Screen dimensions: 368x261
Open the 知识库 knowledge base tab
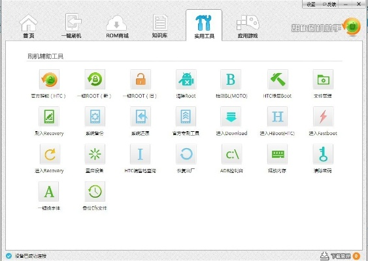pyautogui.click(x=160, y=26)
